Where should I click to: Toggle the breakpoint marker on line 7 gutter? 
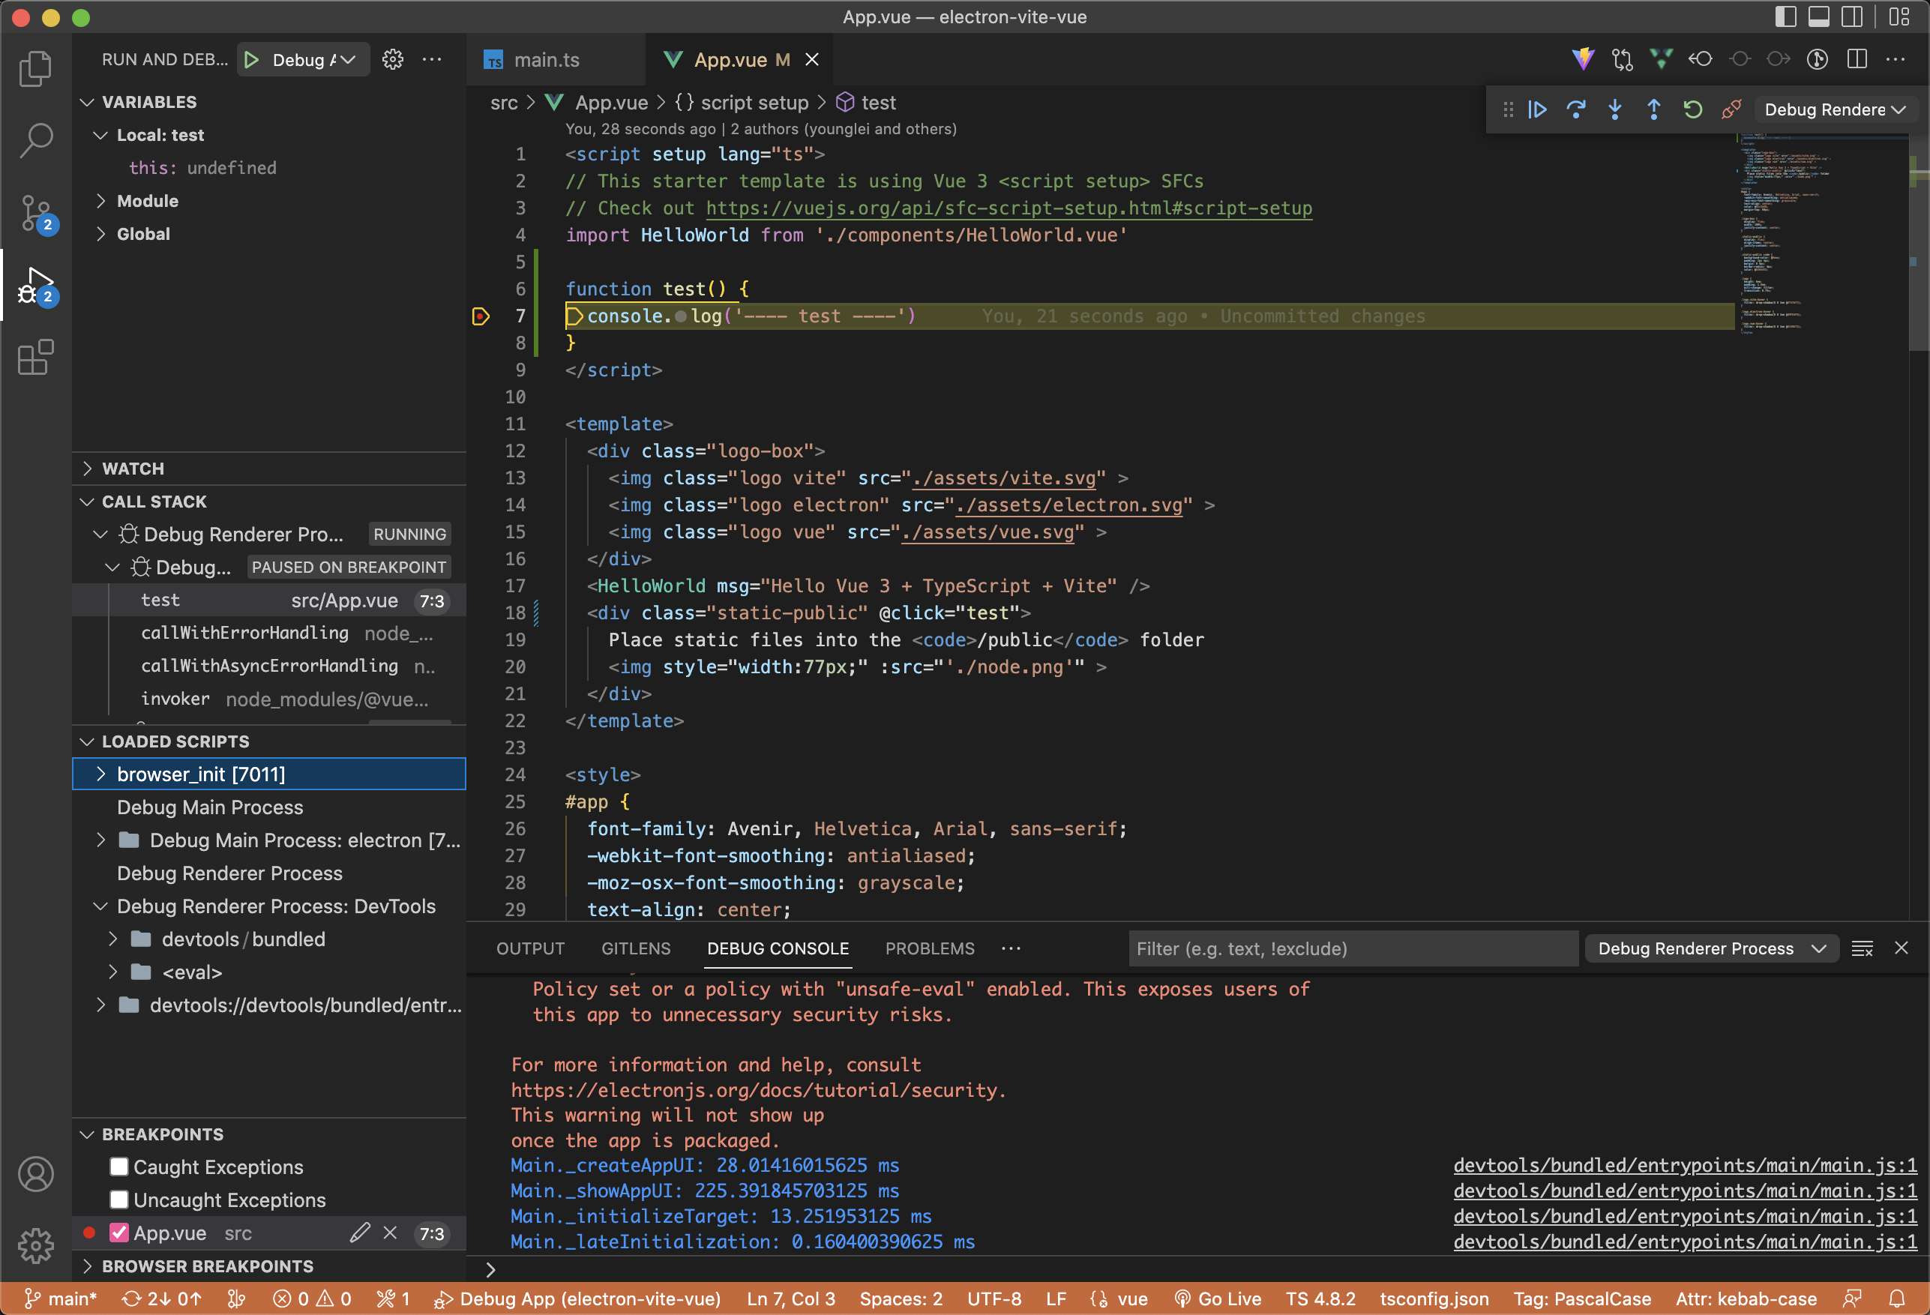481,316
